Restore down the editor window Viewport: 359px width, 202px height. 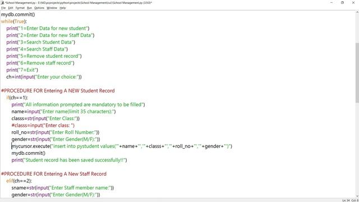tap(342, 2)
